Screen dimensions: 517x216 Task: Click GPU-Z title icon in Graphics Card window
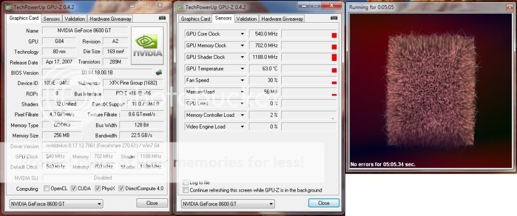click(9, 7)
